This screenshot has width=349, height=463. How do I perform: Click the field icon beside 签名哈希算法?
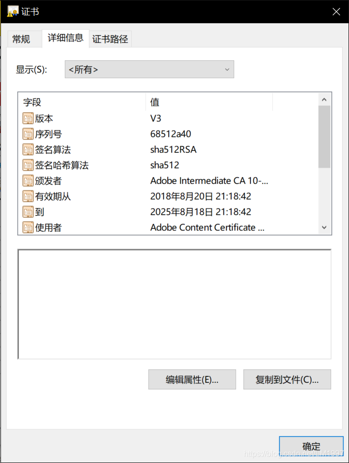point(28,165)
